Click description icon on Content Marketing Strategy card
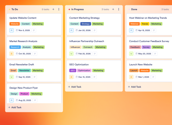Viewport: 172px width, 125px height. click(x=95, y=30)
